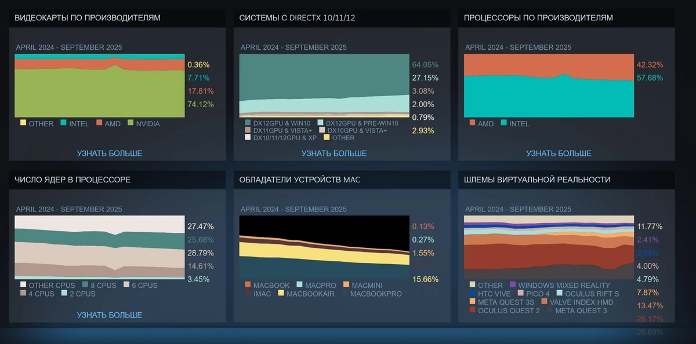The image size is (696, 344).
Task: Select the WINDOWS MIXED REALITY legend swatch
Action: coord(512,285)
